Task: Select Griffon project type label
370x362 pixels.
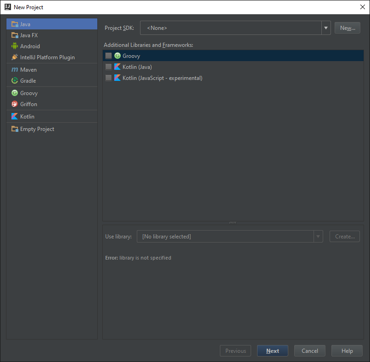Action: tap(28, 104)
